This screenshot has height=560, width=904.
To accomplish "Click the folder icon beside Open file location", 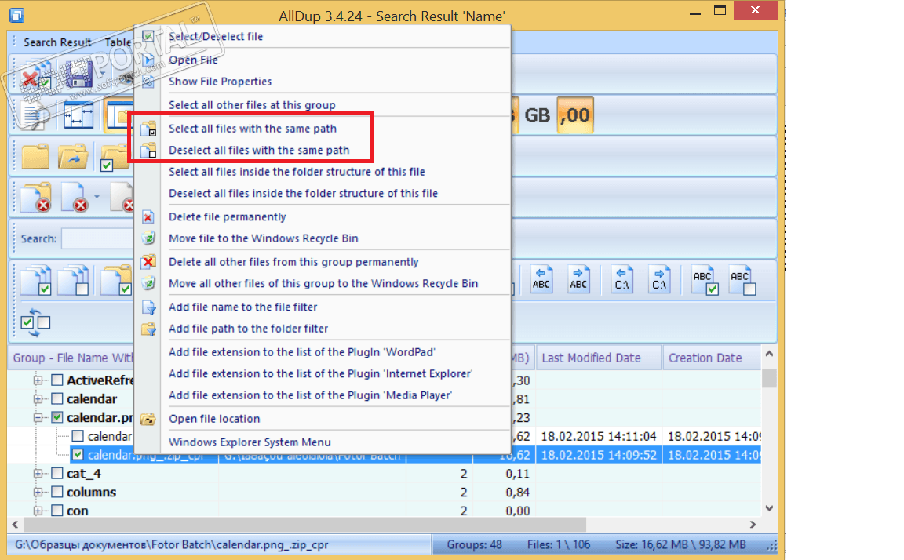I will 148,419.
